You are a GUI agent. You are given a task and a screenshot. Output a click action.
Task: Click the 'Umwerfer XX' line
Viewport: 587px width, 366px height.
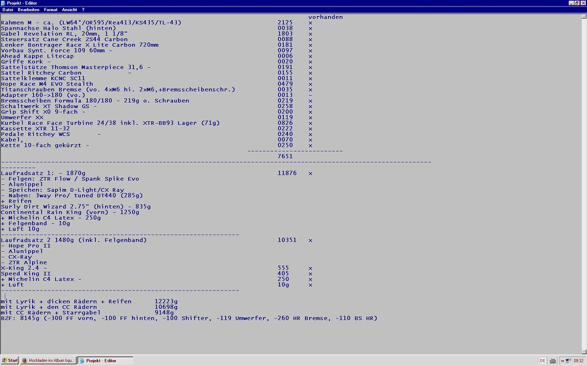coord(22,118)
